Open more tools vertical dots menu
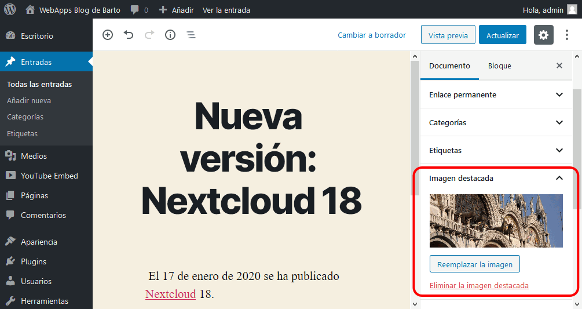The height and width of the screenshot is (309, 582). [566, 35]
